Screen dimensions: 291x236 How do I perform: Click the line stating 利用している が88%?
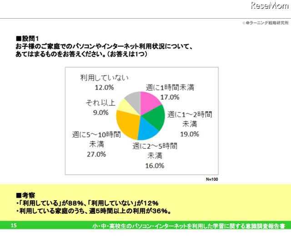(x=87, y=203)
